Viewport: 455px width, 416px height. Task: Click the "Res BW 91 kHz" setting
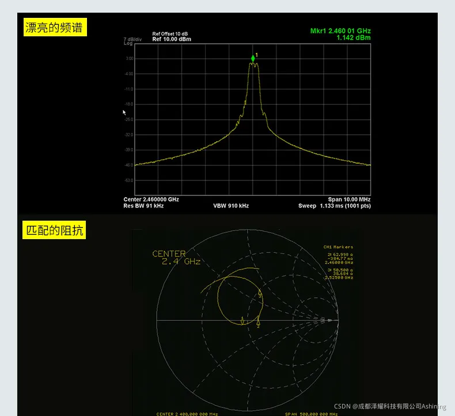click(x=143, y=206)
